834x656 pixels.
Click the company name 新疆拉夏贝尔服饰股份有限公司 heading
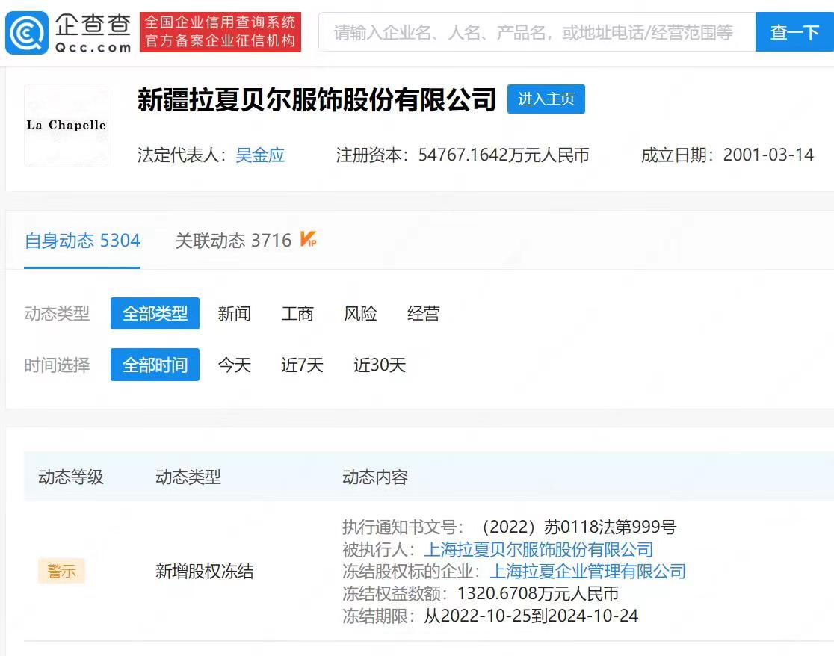click(x=316, y=99)
